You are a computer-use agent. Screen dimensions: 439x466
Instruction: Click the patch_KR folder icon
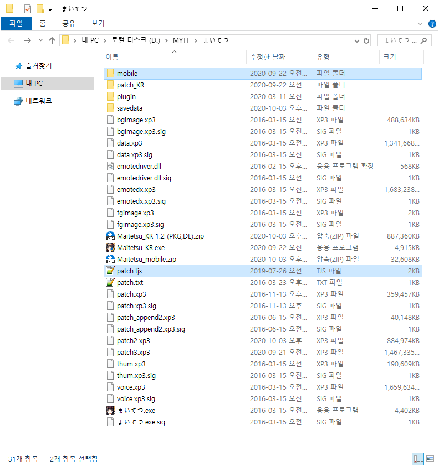coord(110,85)
